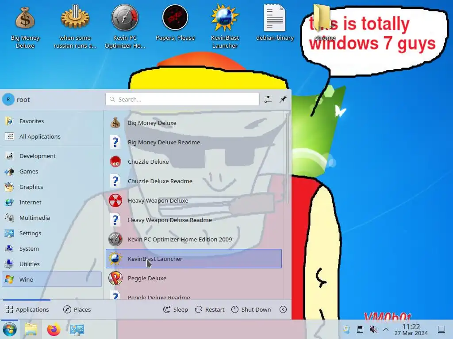
Task: Open Big Money Deluxe desktop icon
Action: click(25, 27)
